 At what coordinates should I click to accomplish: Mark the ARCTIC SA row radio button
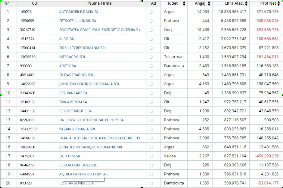point(151,66)
